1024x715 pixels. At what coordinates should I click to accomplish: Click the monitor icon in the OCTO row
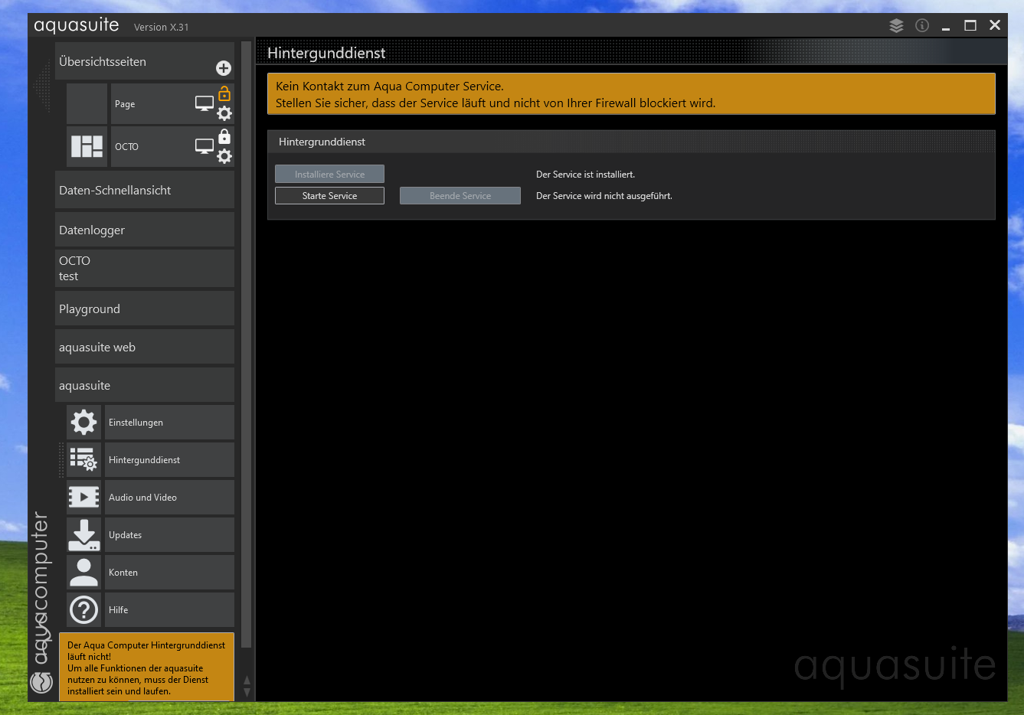[x=204, y=146]
